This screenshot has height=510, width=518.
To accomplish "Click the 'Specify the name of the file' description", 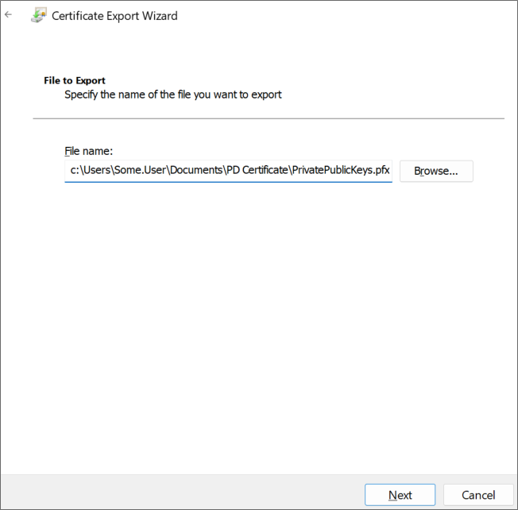I will 172,95.
